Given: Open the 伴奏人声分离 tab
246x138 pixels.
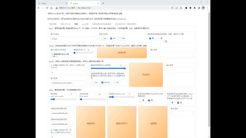Looking at the screenshot, I should tap(65, 24).
